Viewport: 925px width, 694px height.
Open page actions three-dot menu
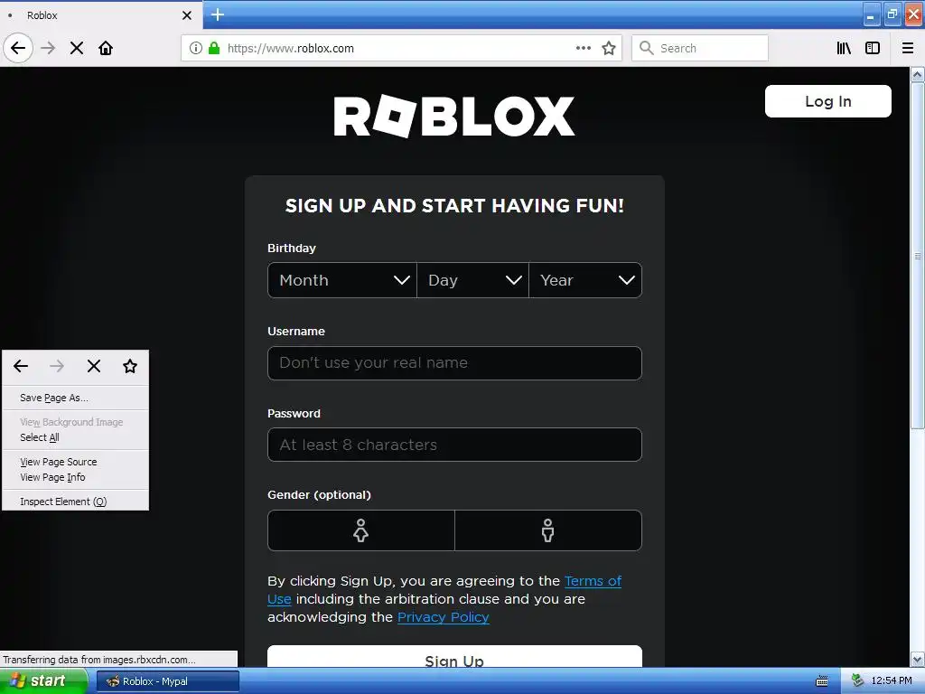584,48
